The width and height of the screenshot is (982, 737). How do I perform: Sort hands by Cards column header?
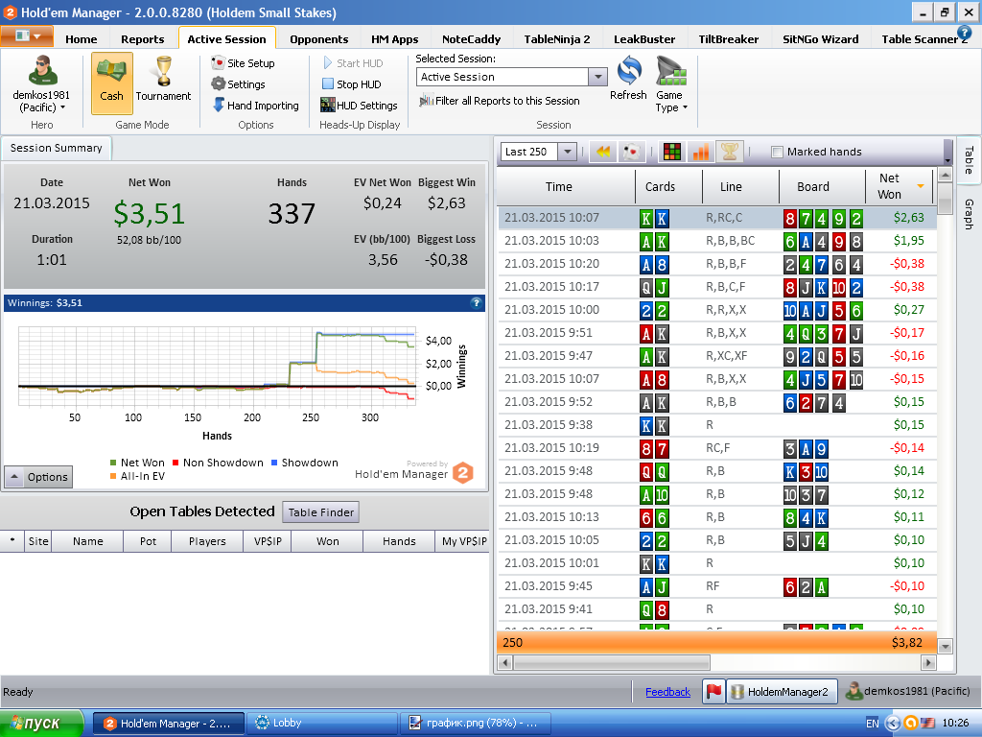(660, 186)
